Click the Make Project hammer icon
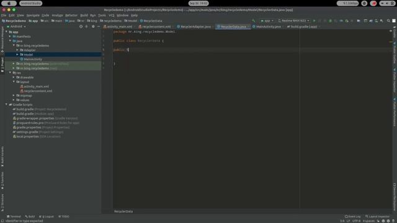Image resolution: width=397 pixels, height=223 pixels. coord(254,20)
